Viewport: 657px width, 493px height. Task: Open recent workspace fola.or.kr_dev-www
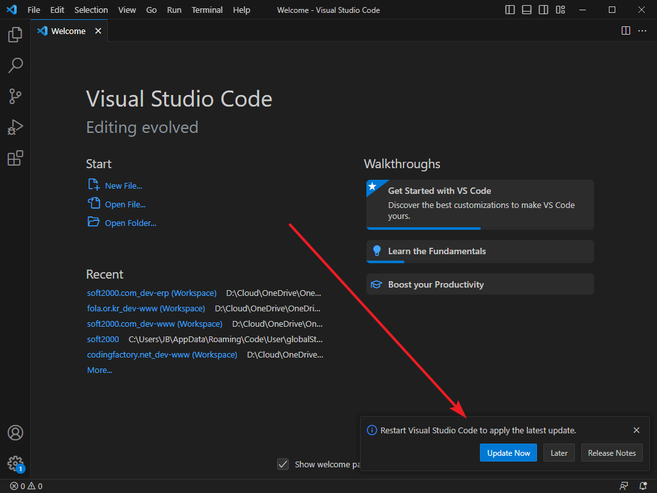(x=146, y=309)
